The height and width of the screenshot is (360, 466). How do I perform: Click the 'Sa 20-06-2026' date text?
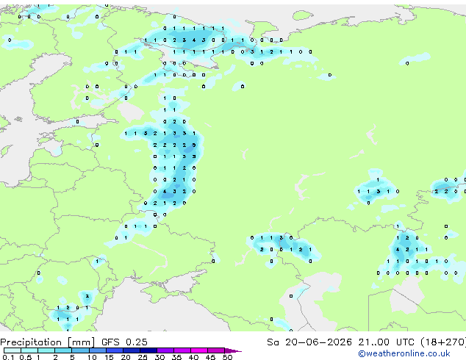309,342
